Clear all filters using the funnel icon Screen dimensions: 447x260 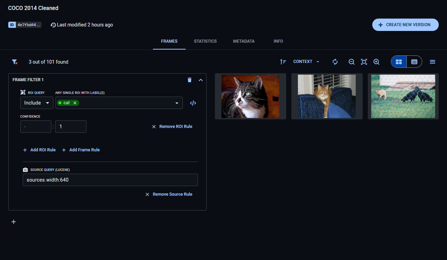[x=14, y=62]
